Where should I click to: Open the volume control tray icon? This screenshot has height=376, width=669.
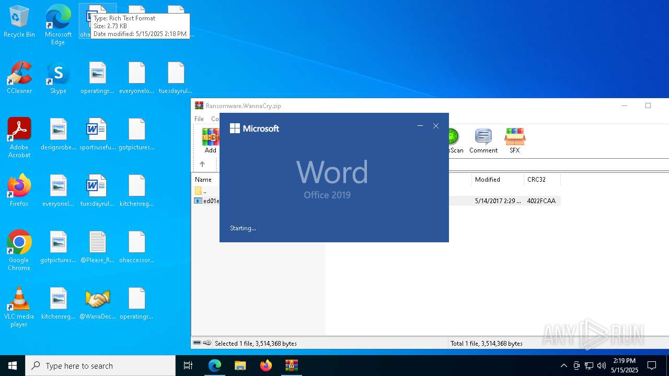[602, 366]
